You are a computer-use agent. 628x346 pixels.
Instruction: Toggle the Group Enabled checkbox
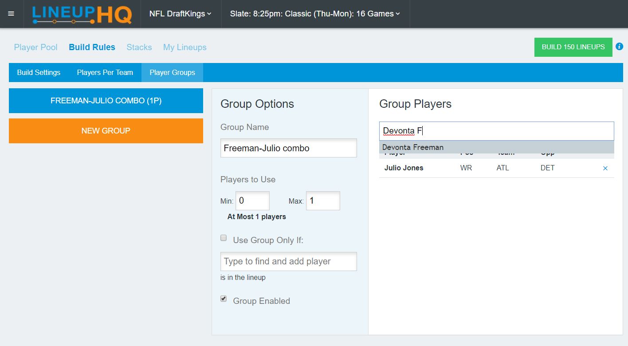[224, 299]
